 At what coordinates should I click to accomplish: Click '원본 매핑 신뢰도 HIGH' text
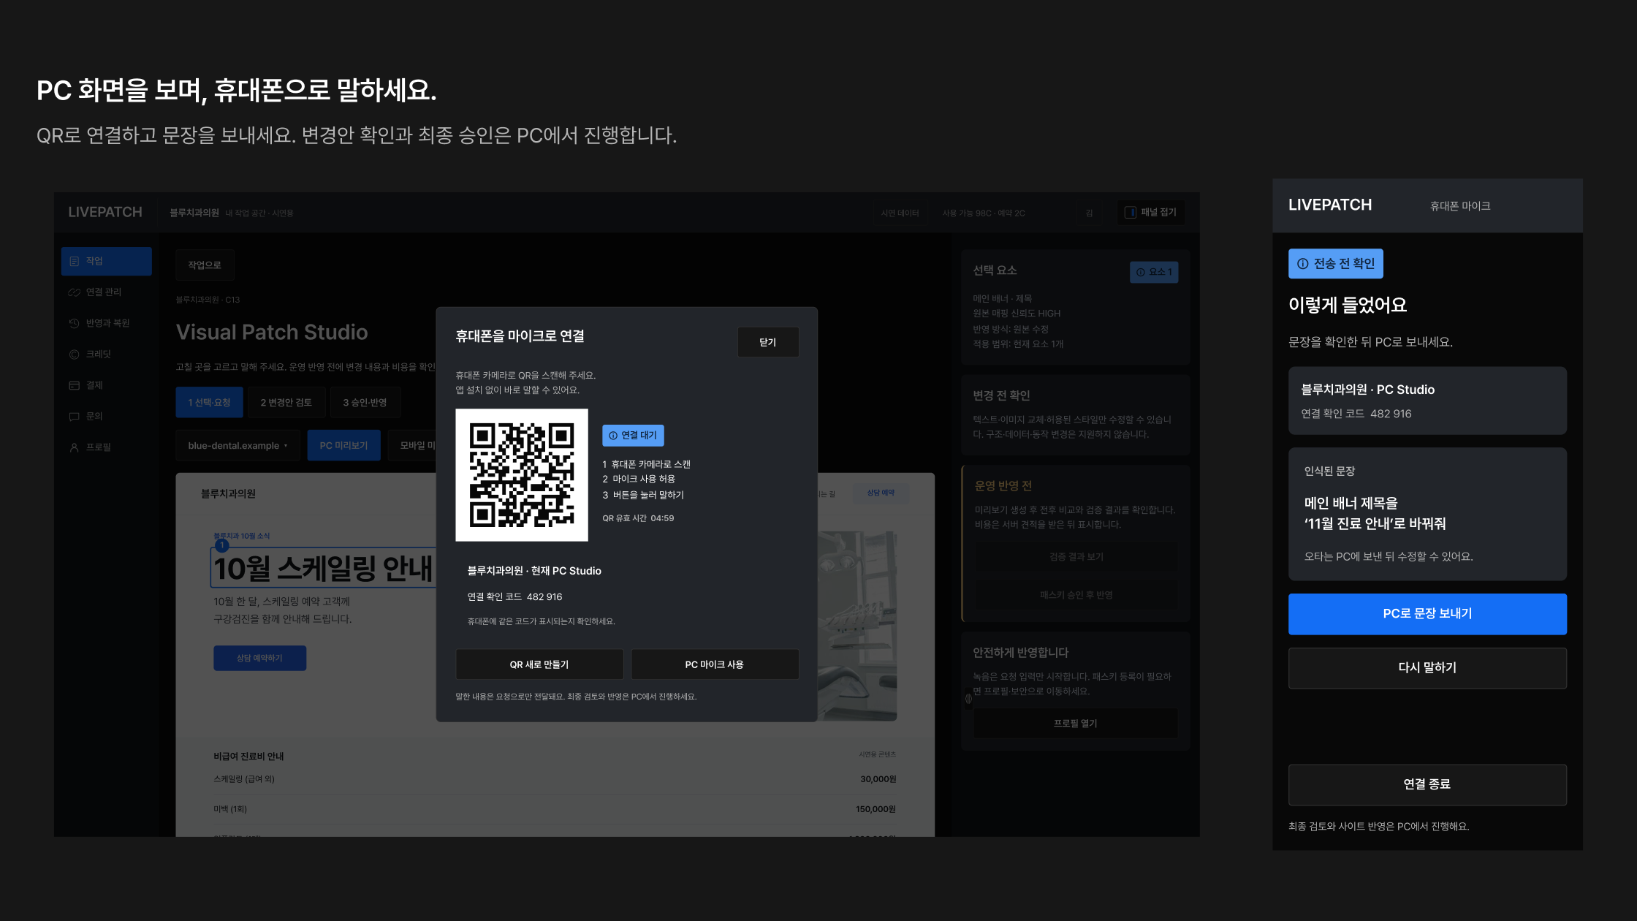pyautogui.click(x=1017, y=314)
